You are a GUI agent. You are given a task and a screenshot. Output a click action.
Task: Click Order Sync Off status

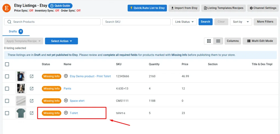[x=78, y=11]
